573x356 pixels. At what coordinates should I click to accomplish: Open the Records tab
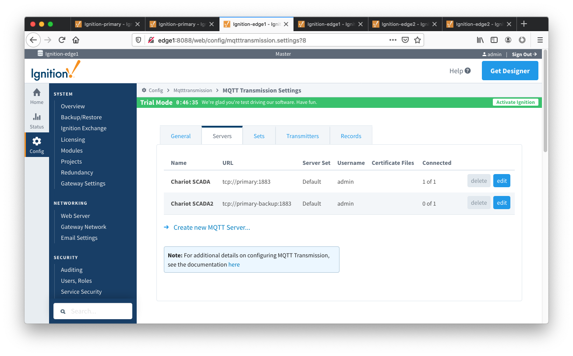(x=351, y=136)
